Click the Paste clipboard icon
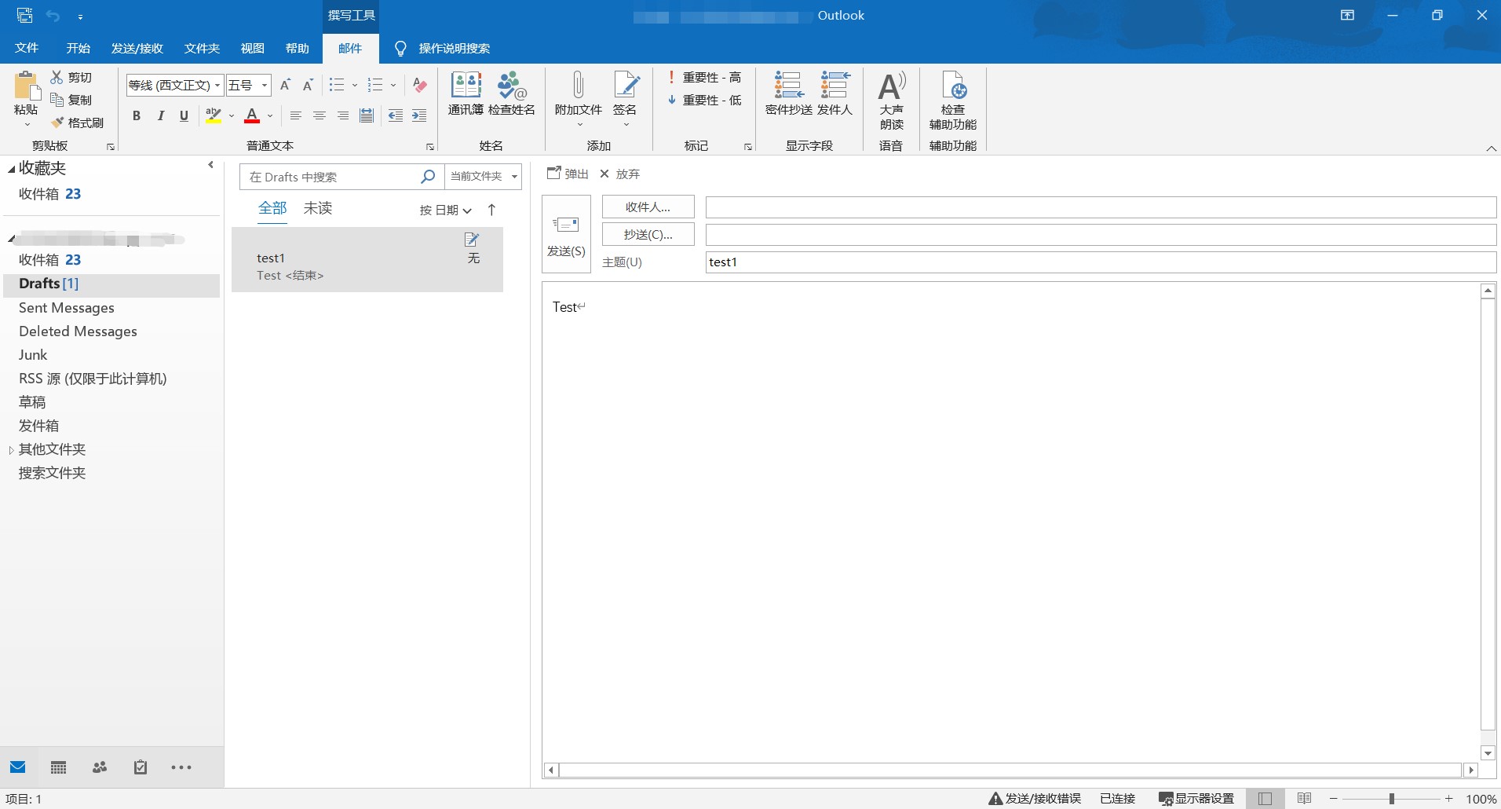Screen dimensions: 1501x809 [x=26, y=86]
